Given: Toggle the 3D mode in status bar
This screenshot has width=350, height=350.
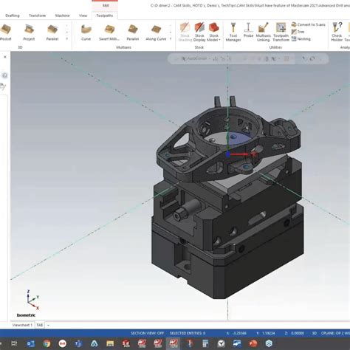Looking at the screenshot, I should tap(314, 333).
